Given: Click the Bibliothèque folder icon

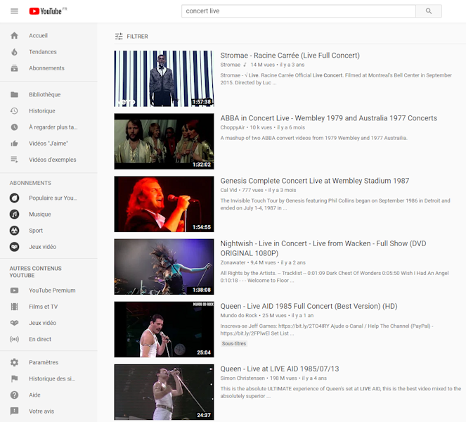Looking at the screenshot, I should tap(14, 94).
